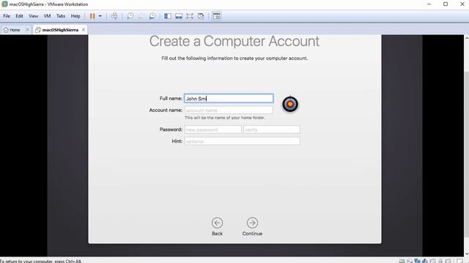Open the VM menu
Viewport: 469px width, 263px height.
pyautogui.click(x=47, y=16)
